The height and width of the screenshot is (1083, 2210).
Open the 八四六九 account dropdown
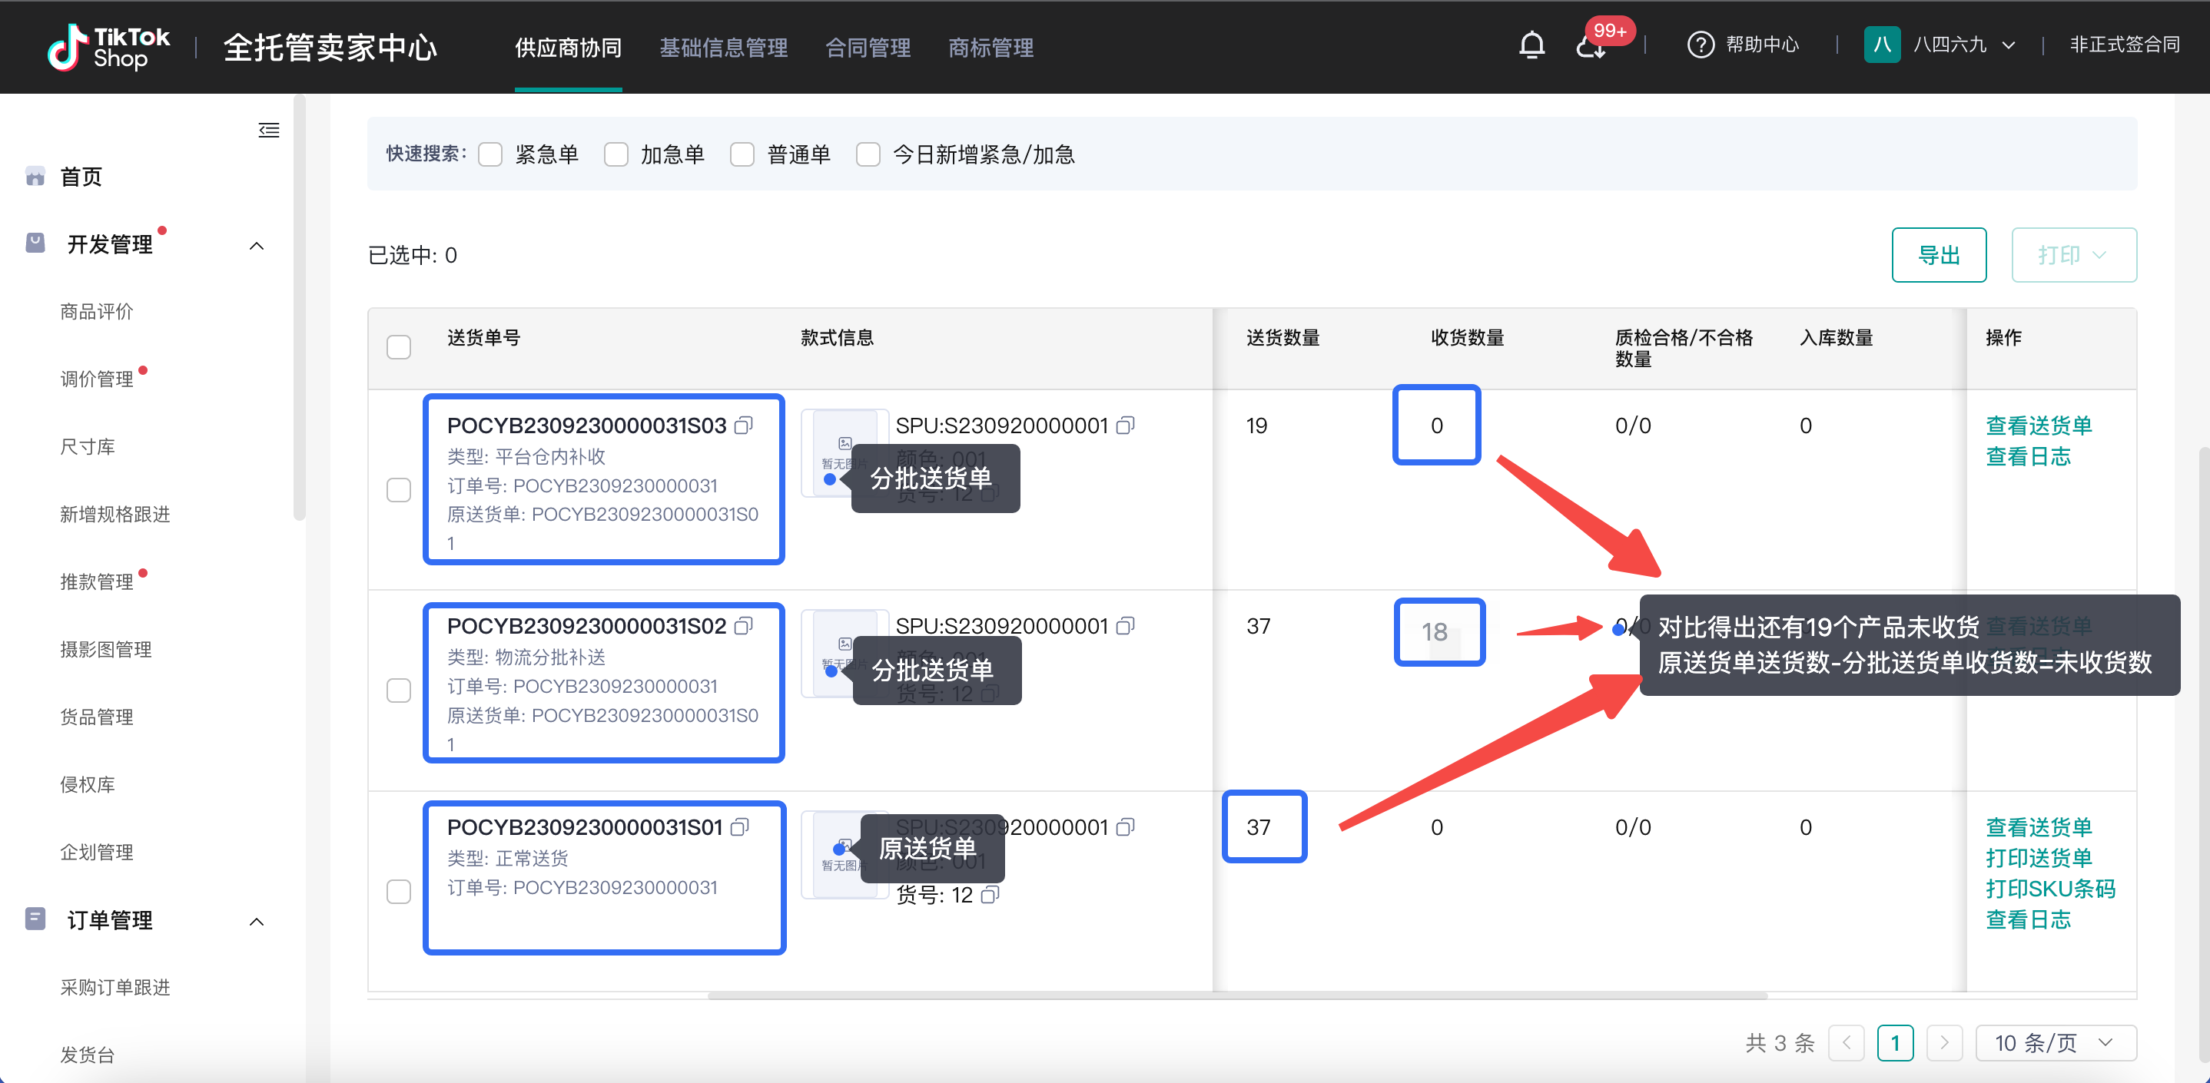point(1940,45)
